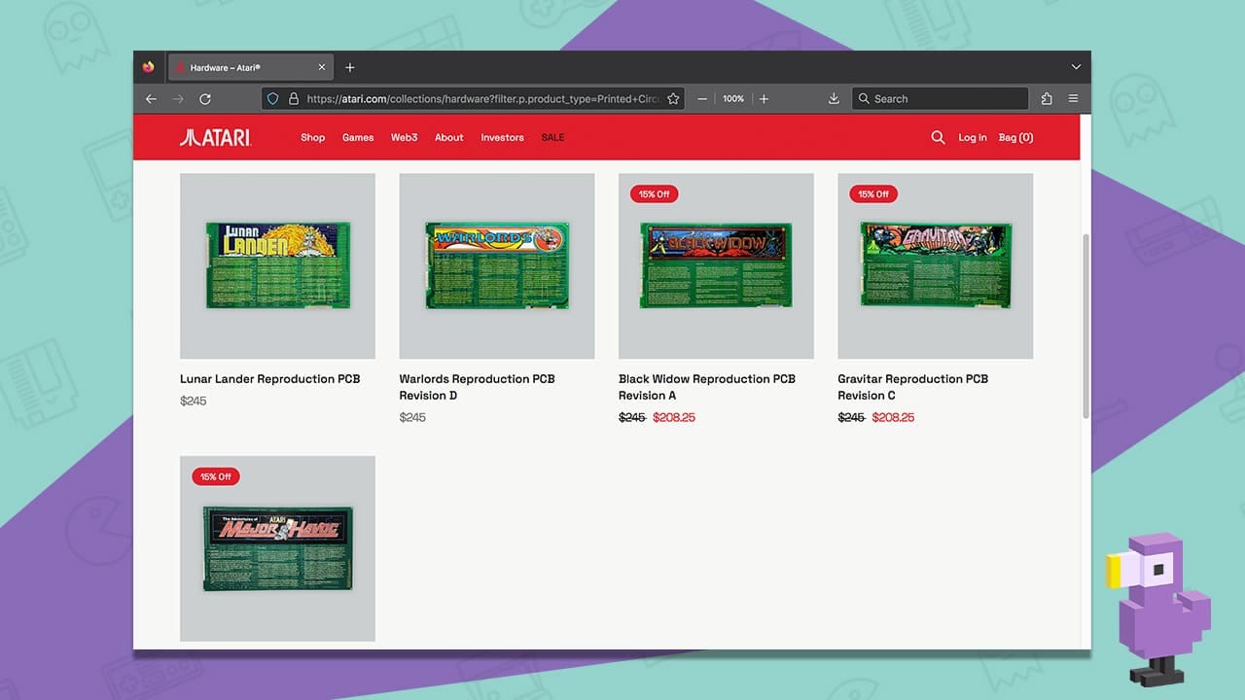The height and width of the screenshot is (700, 1245).
Task: Click Lunar Lander Reproduction PCB title
Action: pyautogui.click(x=270, y=379)
